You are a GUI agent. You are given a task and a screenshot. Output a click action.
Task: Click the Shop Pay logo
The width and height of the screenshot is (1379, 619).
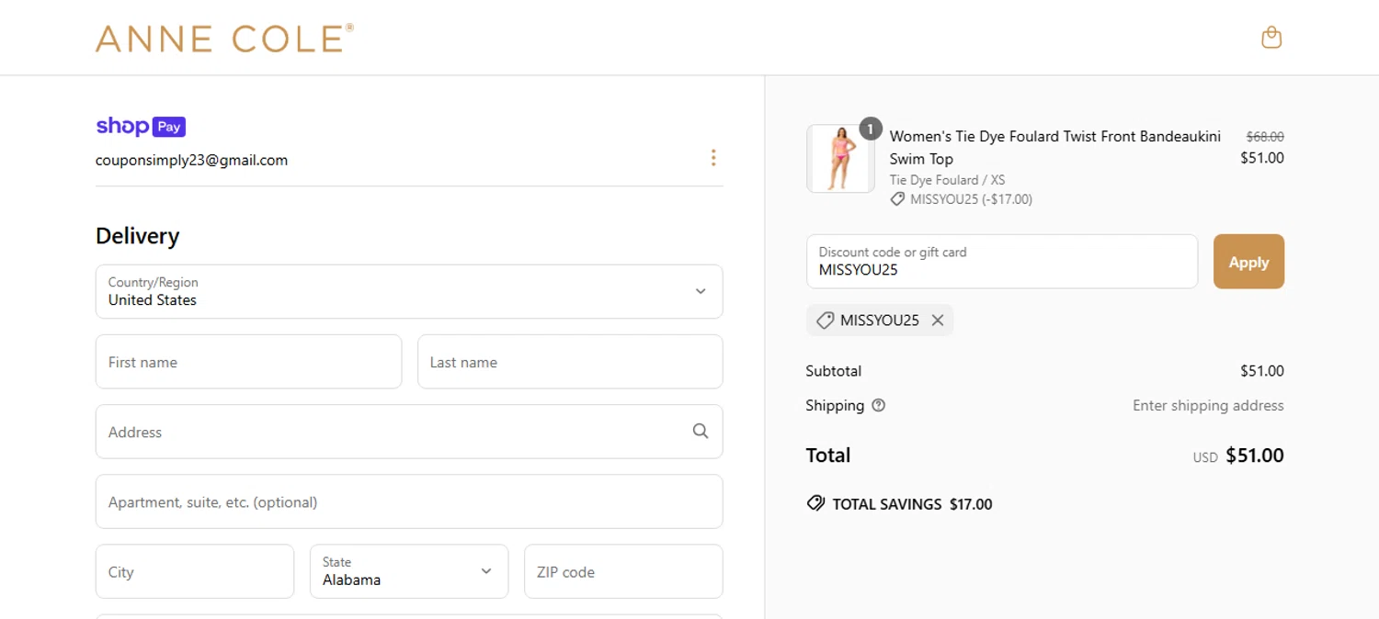tap(141, 127)
